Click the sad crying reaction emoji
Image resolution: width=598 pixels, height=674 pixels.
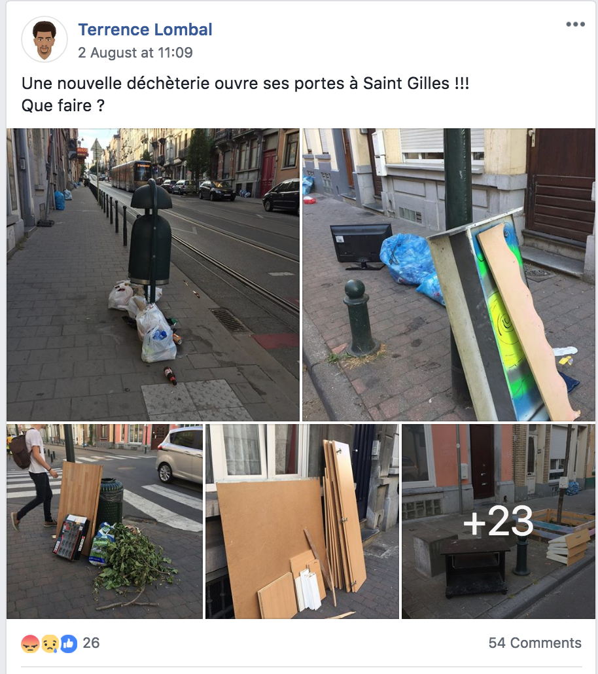click(x=50, y=643)
